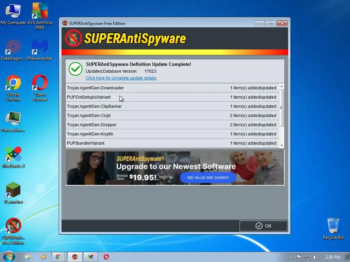Click the database version number 17023
Screen dimensions: 350x262
click(x=150, y=71)
